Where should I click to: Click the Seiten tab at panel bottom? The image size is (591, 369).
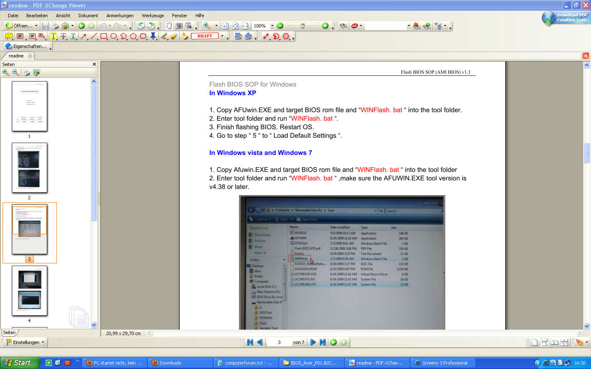click(x=9, y=333)
